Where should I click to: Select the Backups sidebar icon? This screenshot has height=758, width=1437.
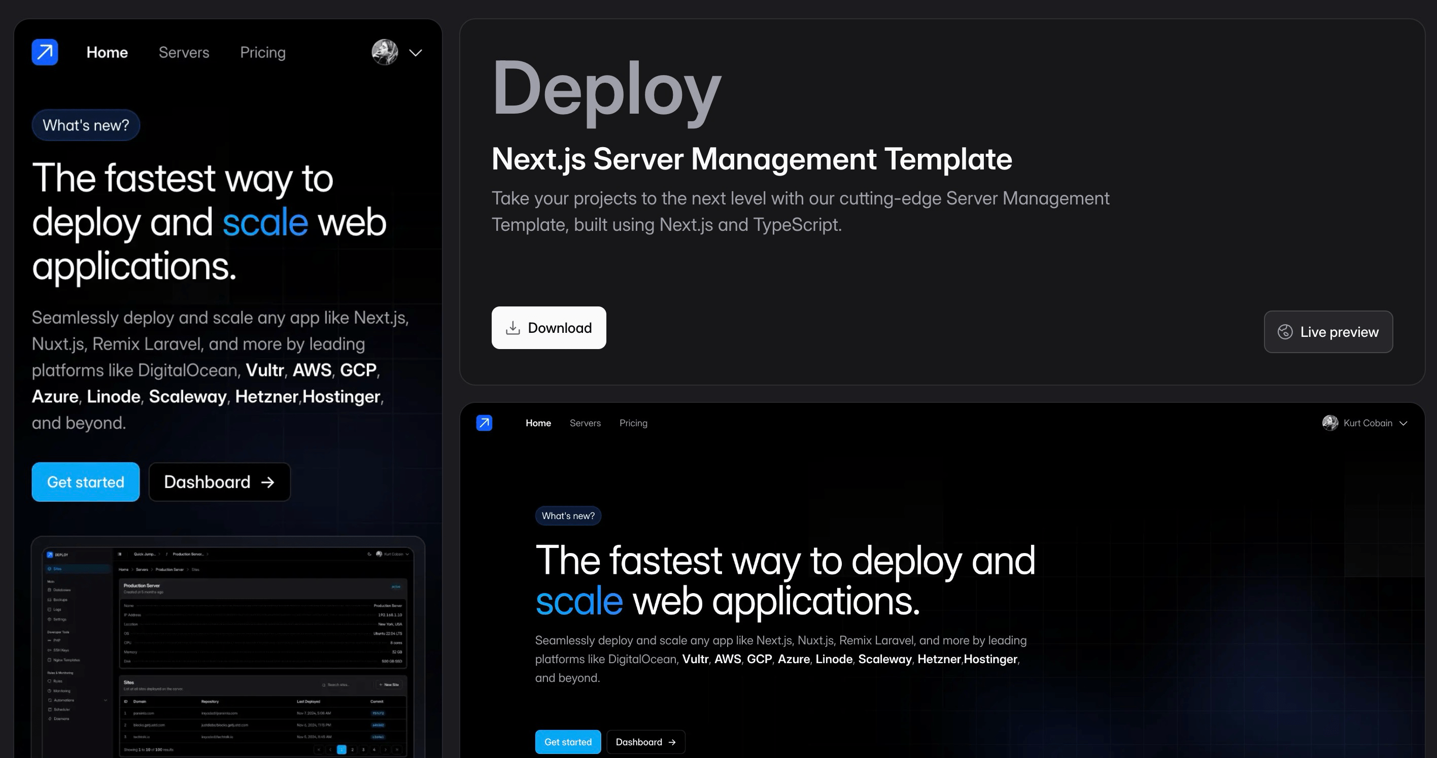point(50,600)
